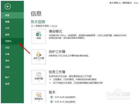Click the 鱼木混猪 file name heading
139x104 pixels.
coord(38,22)
